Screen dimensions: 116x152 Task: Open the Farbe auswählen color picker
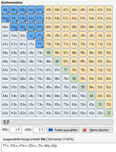[63, 130]
